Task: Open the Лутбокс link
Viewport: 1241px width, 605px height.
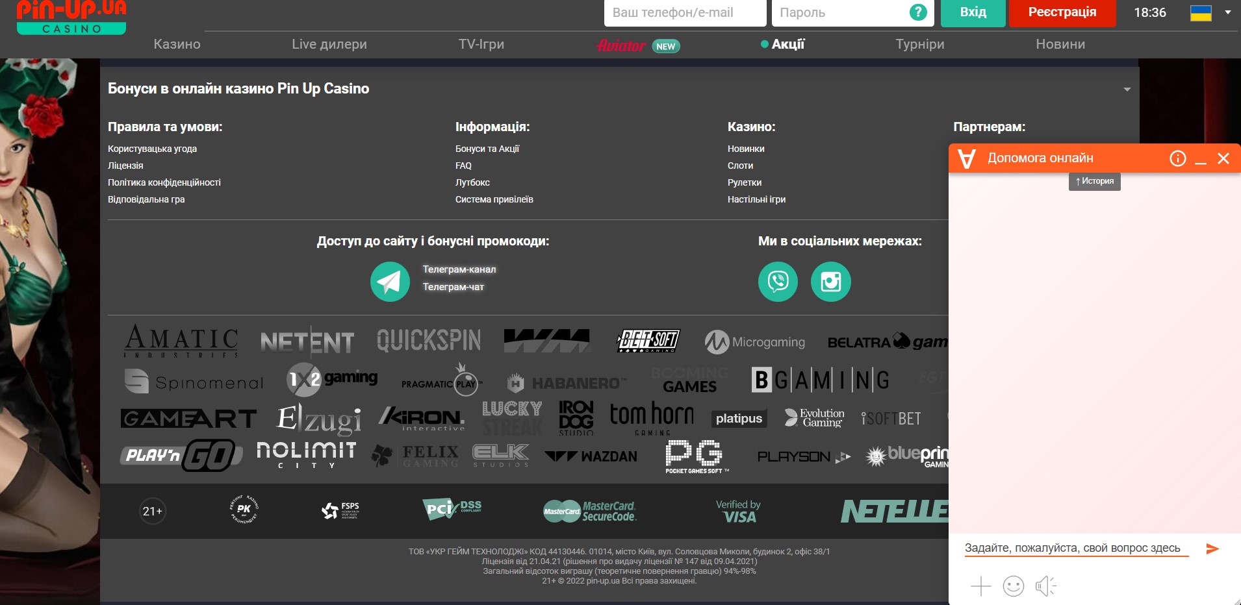Action: coord(472,182)
